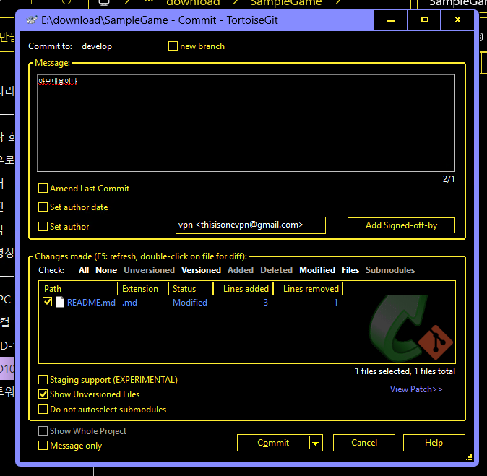Image resolution: width=487 pixels, height=476 pixels.
Task: Click SampleGame in Explorer breadcrumb behind
Action: [286, 3]
